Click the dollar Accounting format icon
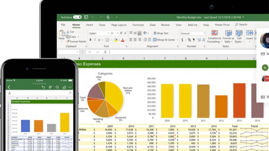Viewport: 269px width, 151px height. click(182, 40)
